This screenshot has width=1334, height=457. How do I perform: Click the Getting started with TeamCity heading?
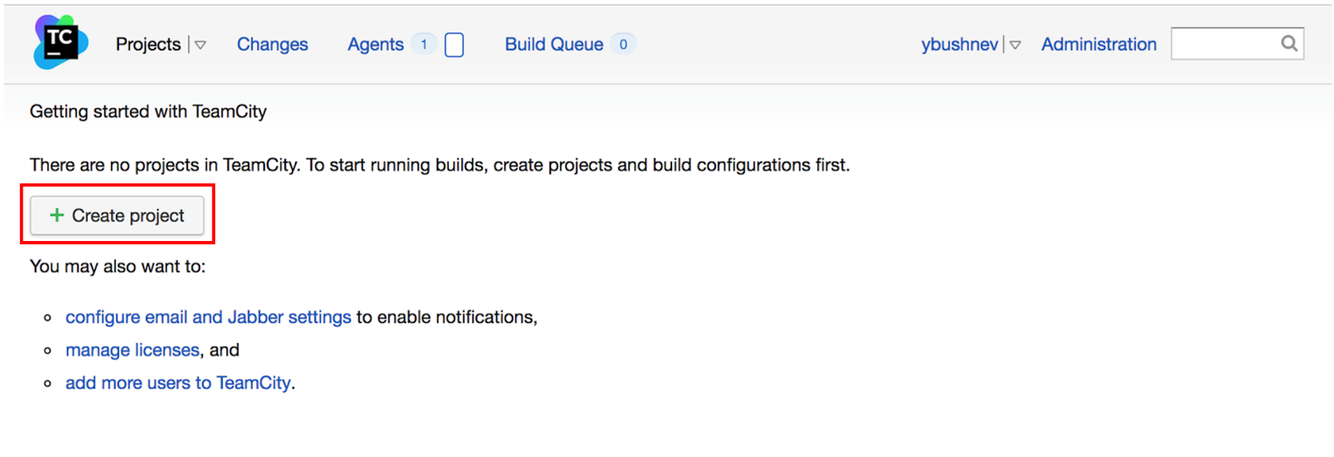(148, 112)
